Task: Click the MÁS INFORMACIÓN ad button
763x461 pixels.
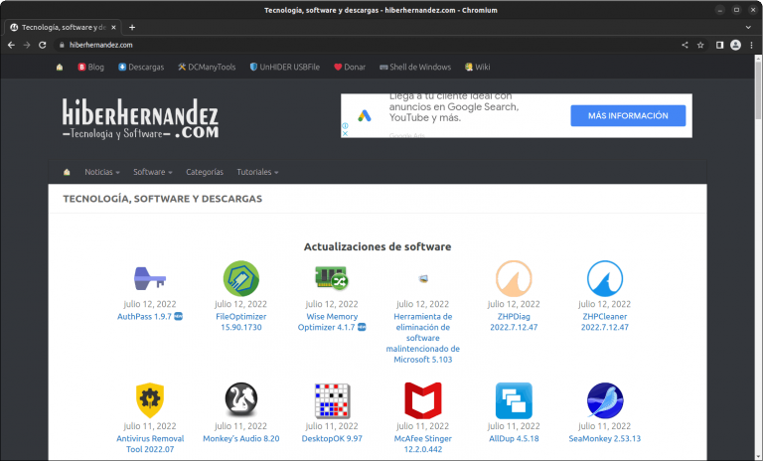Action: coord(628,116)
